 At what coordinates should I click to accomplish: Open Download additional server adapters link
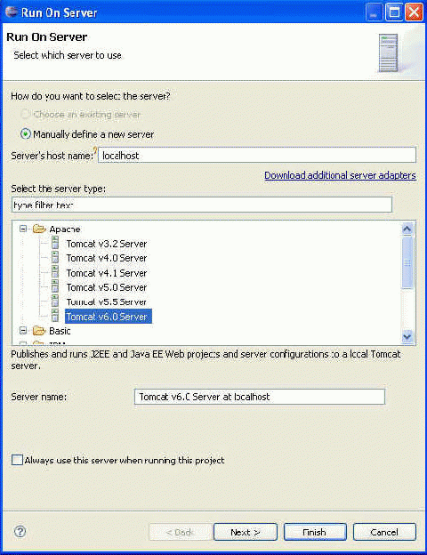pyautogui.click(x=340, y=175)
